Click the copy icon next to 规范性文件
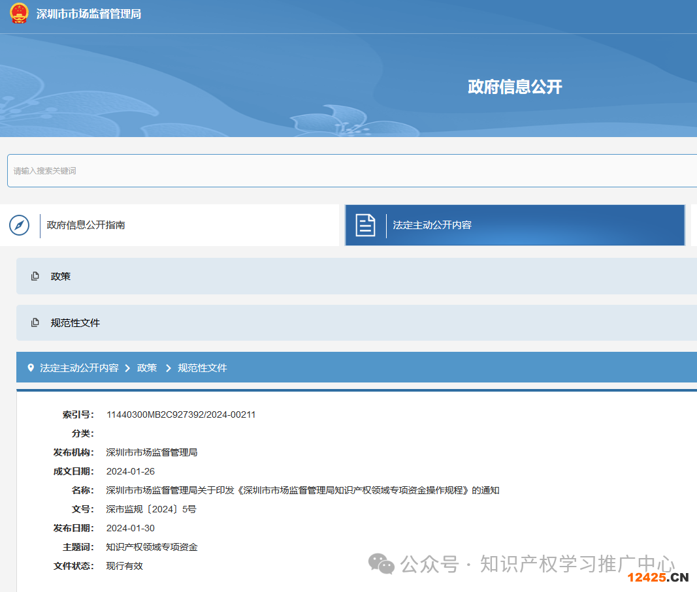 (x=35, y=322)
